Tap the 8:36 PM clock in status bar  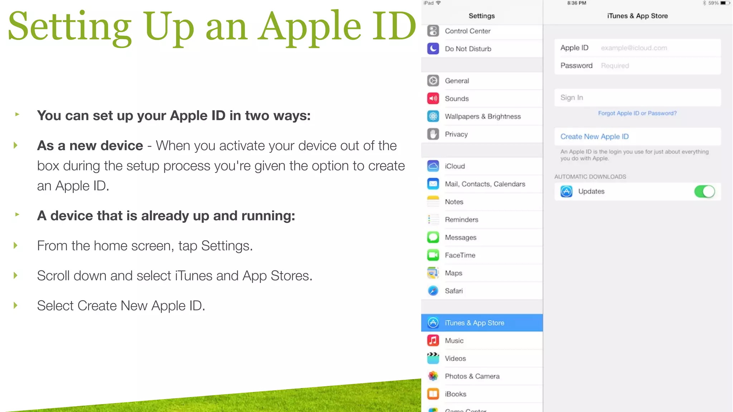coord(577,3)
